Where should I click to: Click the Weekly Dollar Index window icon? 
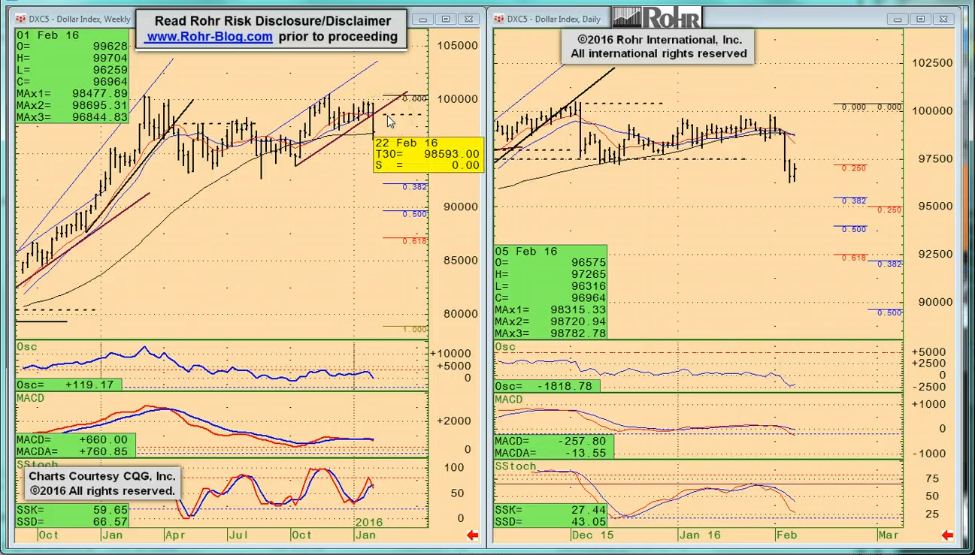click(x=20, y=19)
